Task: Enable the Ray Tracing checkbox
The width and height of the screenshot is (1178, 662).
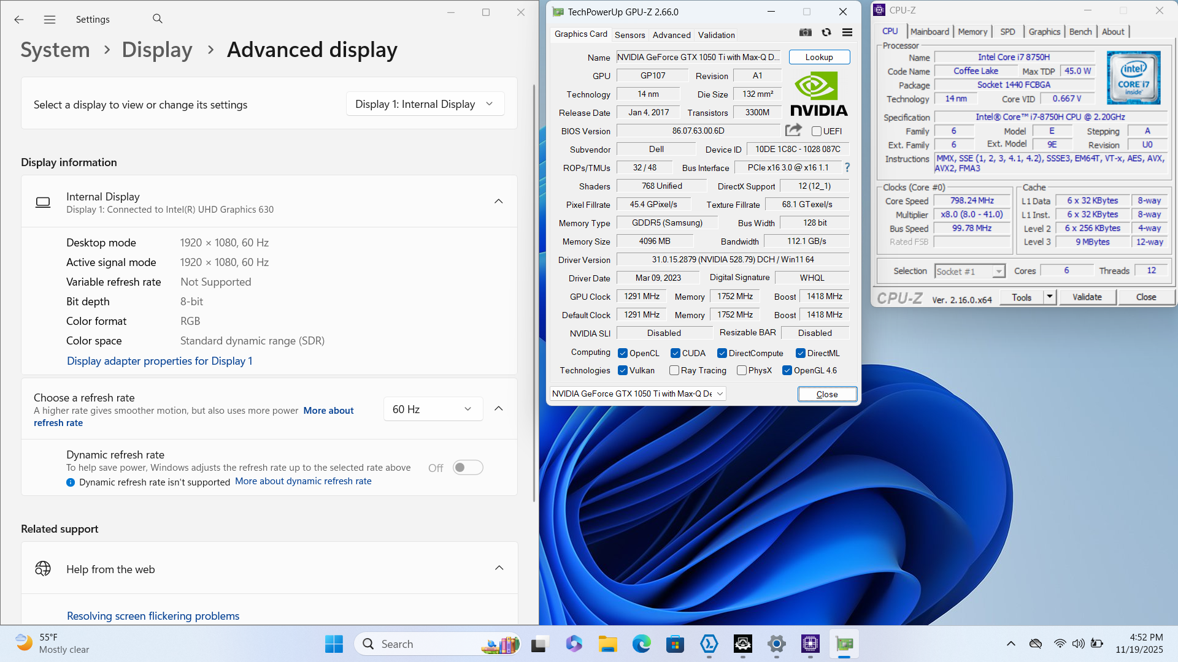Action: [x=674, y=370]
